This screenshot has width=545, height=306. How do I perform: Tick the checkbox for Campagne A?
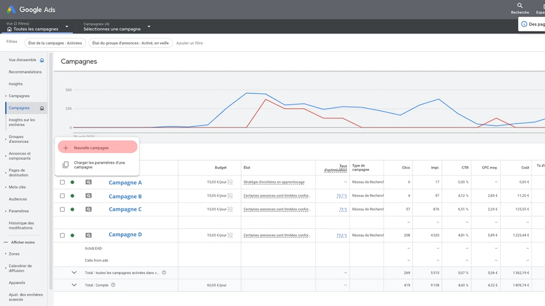(62, 182)
